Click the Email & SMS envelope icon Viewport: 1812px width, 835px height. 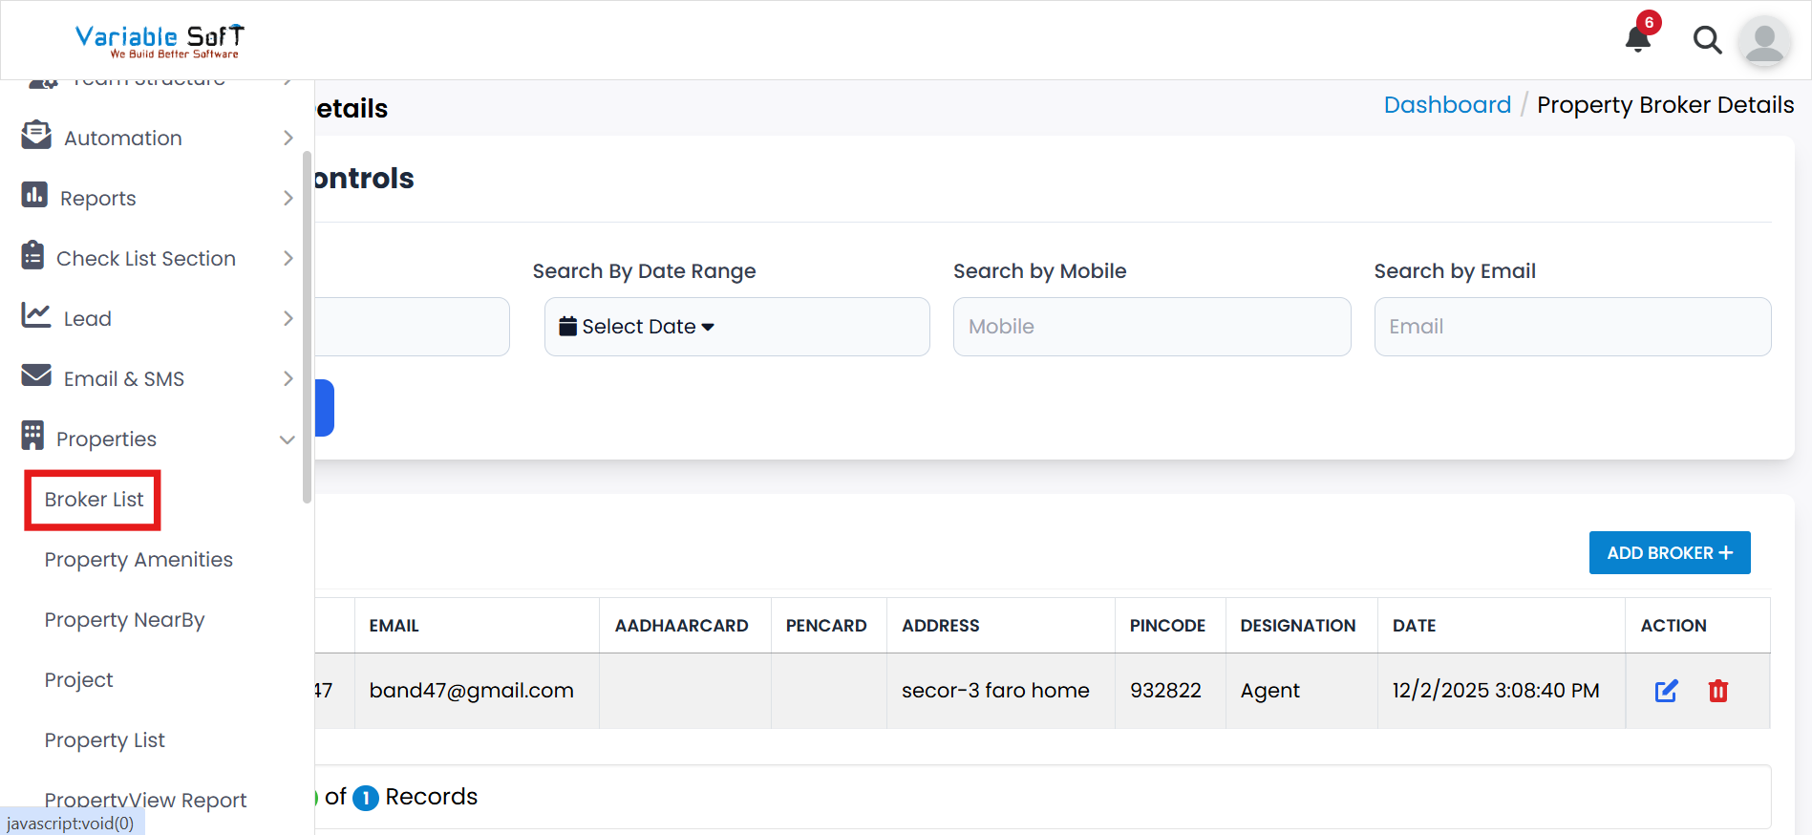(36, 376)
